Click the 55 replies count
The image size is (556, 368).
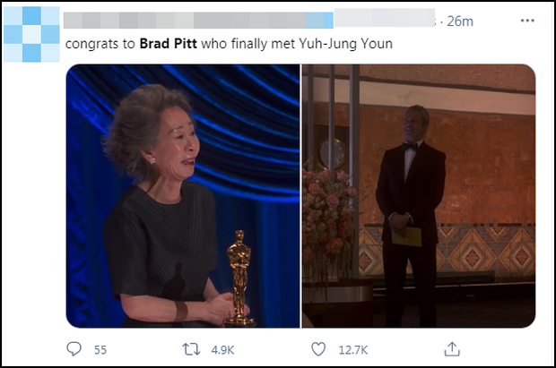point(100,348)
